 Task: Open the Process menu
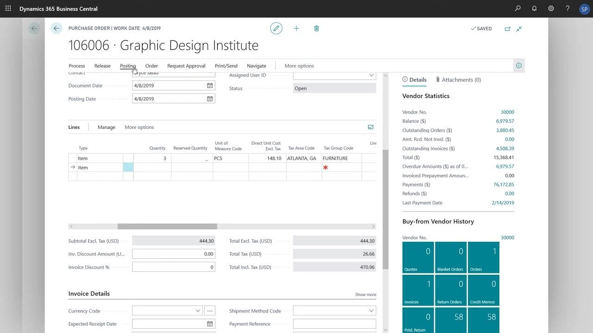[77, 66]
